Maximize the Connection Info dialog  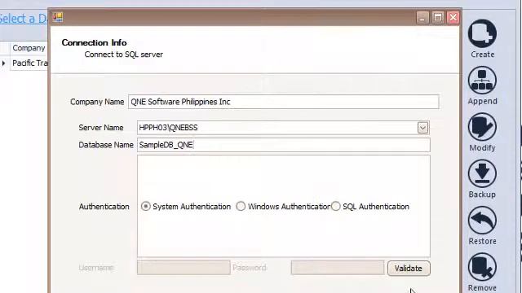438,17
